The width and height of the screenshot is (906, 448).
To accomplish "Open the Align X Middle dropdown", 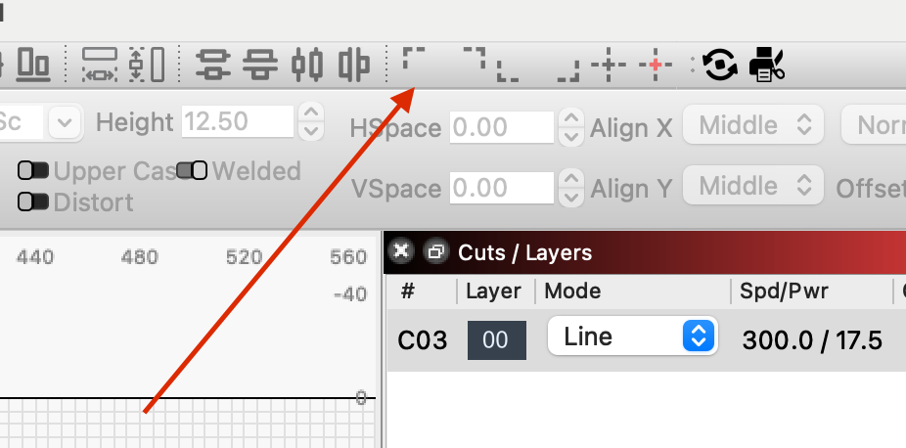I will pos(753,124).
